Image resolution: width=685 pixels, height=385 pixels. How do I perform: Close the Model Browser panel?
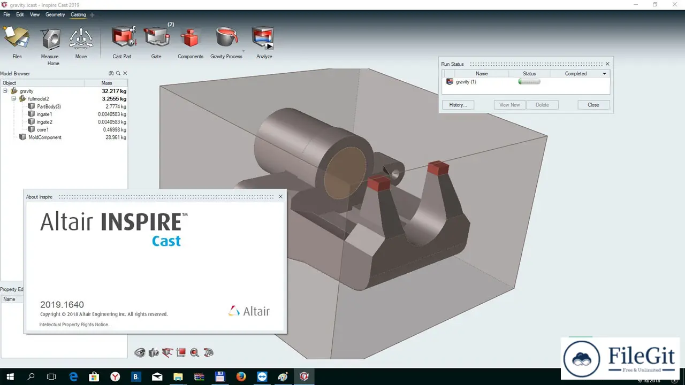tap(125, 73)
